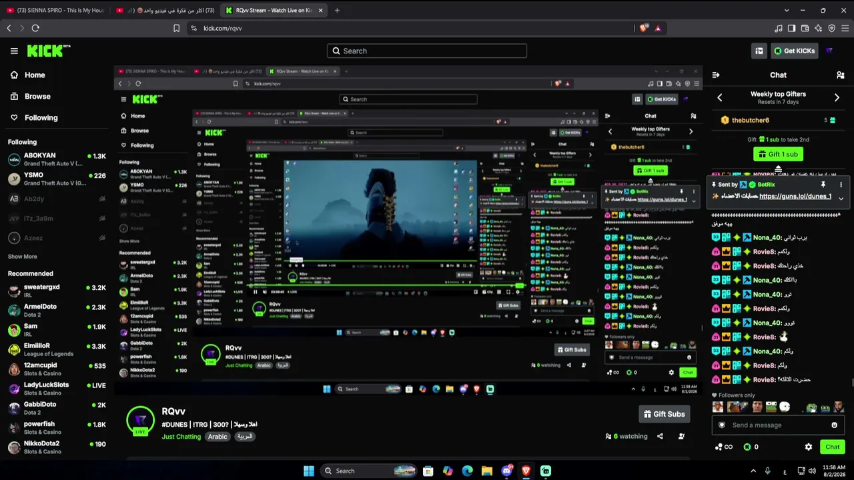Go to Home in Kick sidebar
Screen dimensions: 854x480
click(28, 75)
